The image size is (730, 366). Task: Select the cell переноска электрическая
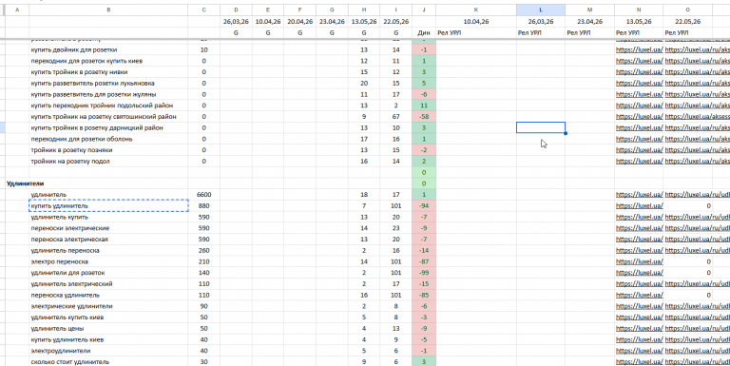click(x=108, y=240)
